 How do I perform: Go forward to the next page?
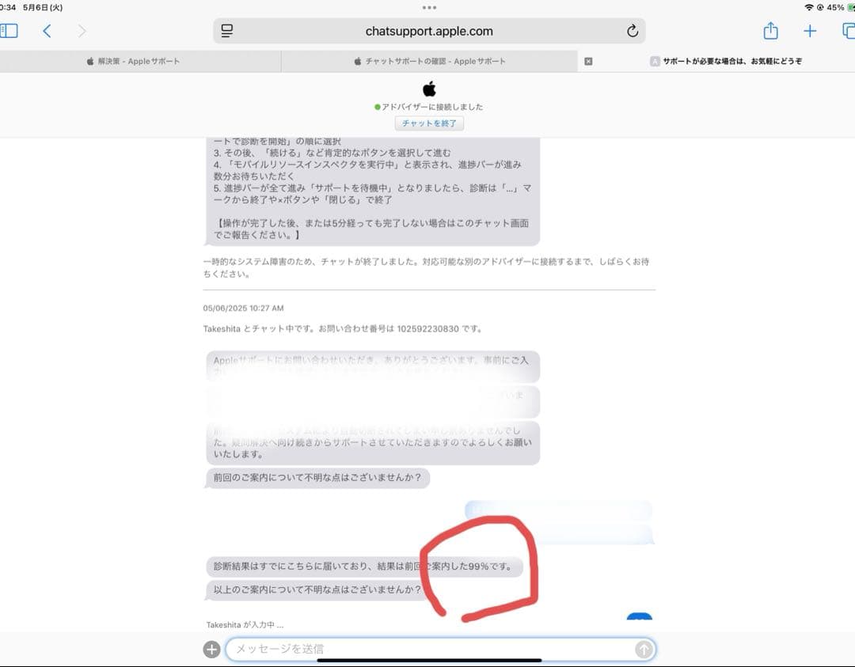[82, 31]
